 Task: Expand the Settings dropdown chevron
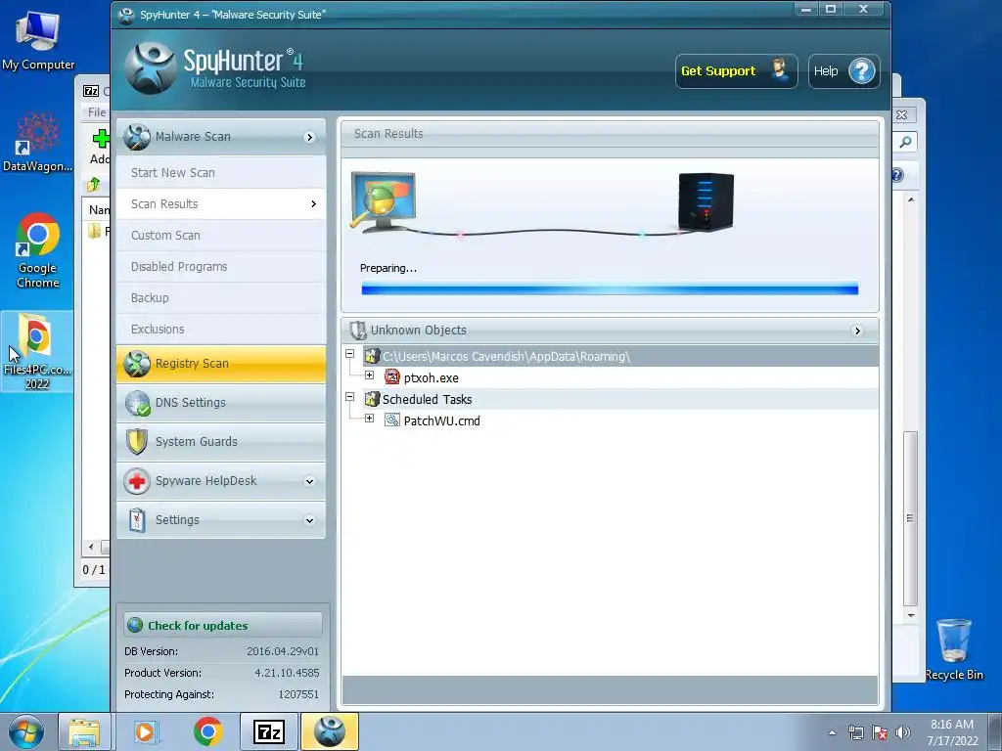tap(309, 520)
